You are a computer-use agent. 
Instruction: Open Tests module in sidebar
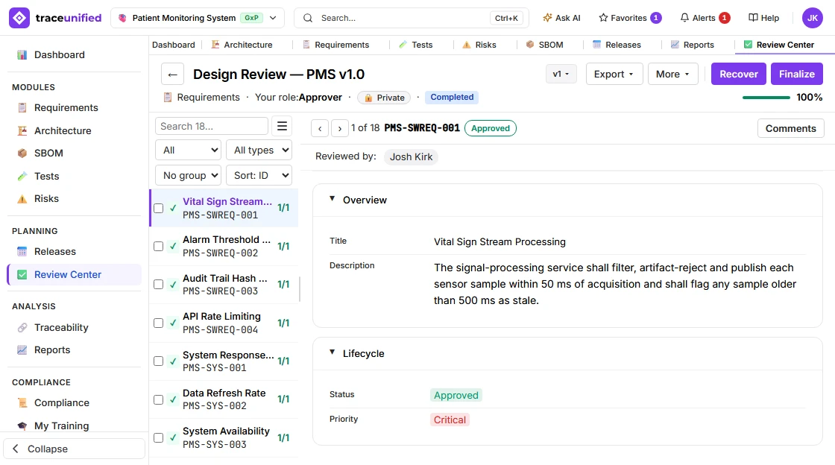pyautogui.click(x=74, y=176)
